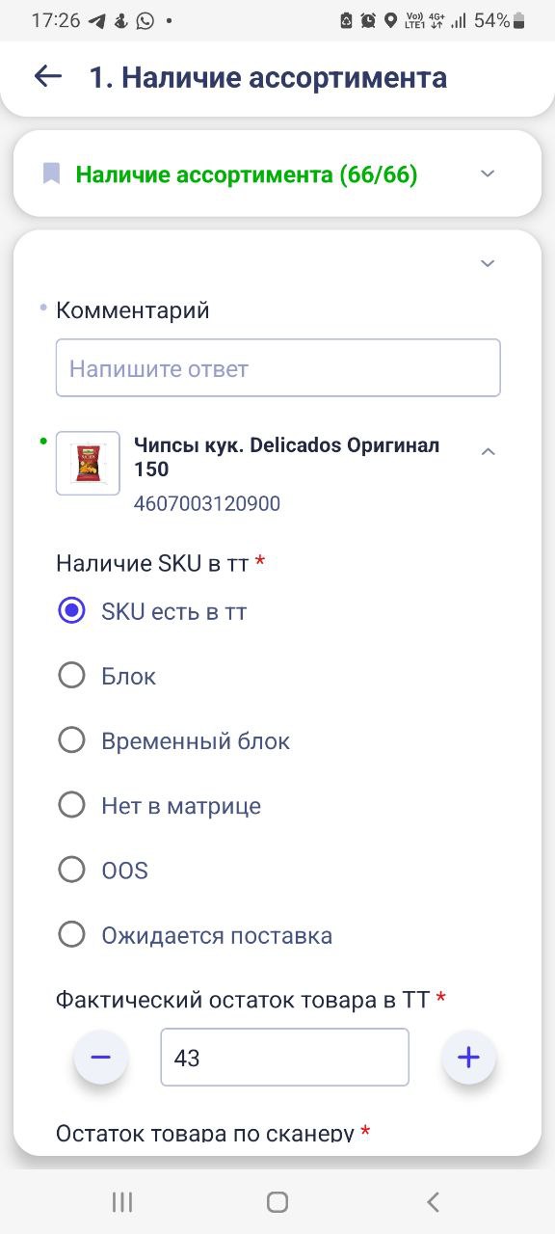This screenshot has height=1234, width=555.
Task: Expand the Наличие ассортимента (66/66) section
Action: click(x=488, y=174)
